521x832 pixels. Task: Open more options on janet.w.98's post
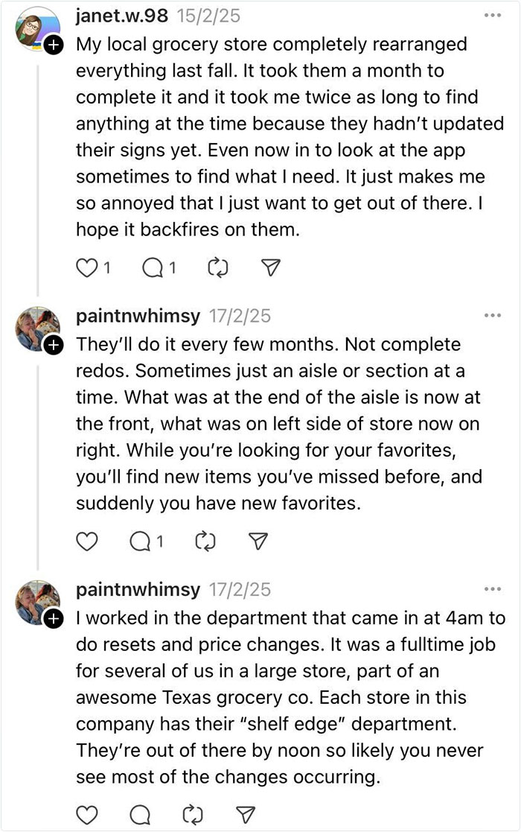coord(492,16)
